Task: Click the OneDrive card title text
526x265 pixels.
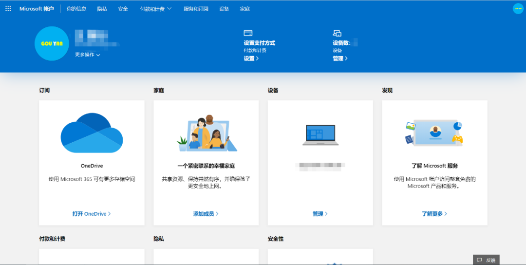Action: click(x=92, y=166)
